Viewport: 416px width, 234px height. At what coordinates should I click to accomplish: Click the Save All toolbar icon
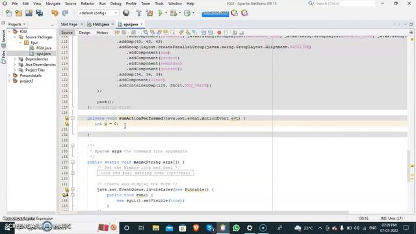pos(39,13)
